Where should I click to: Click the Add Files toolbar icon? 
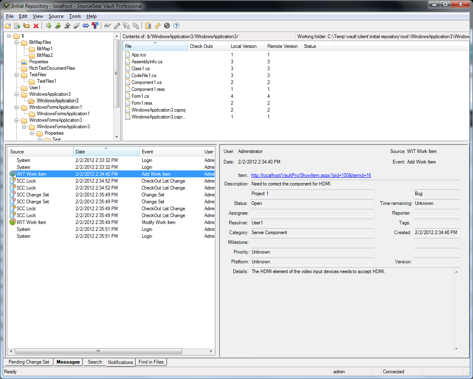pyautogui.click(x=17, y=26)
